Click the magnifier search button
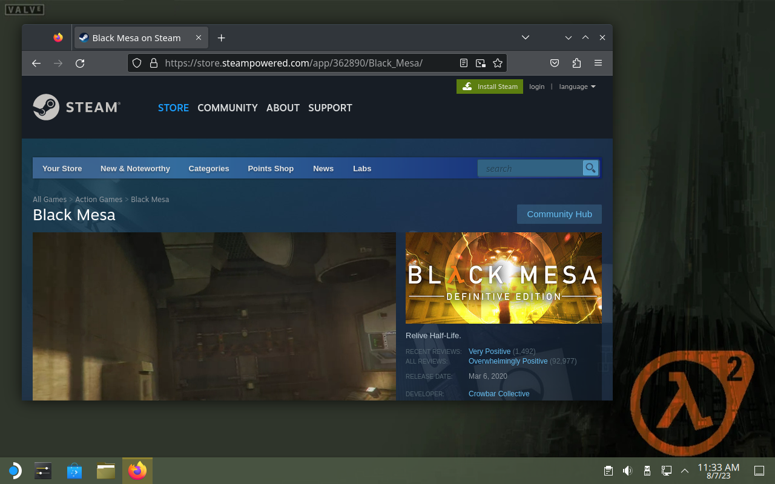The image size is (775, 484). (x=590, y=168)
